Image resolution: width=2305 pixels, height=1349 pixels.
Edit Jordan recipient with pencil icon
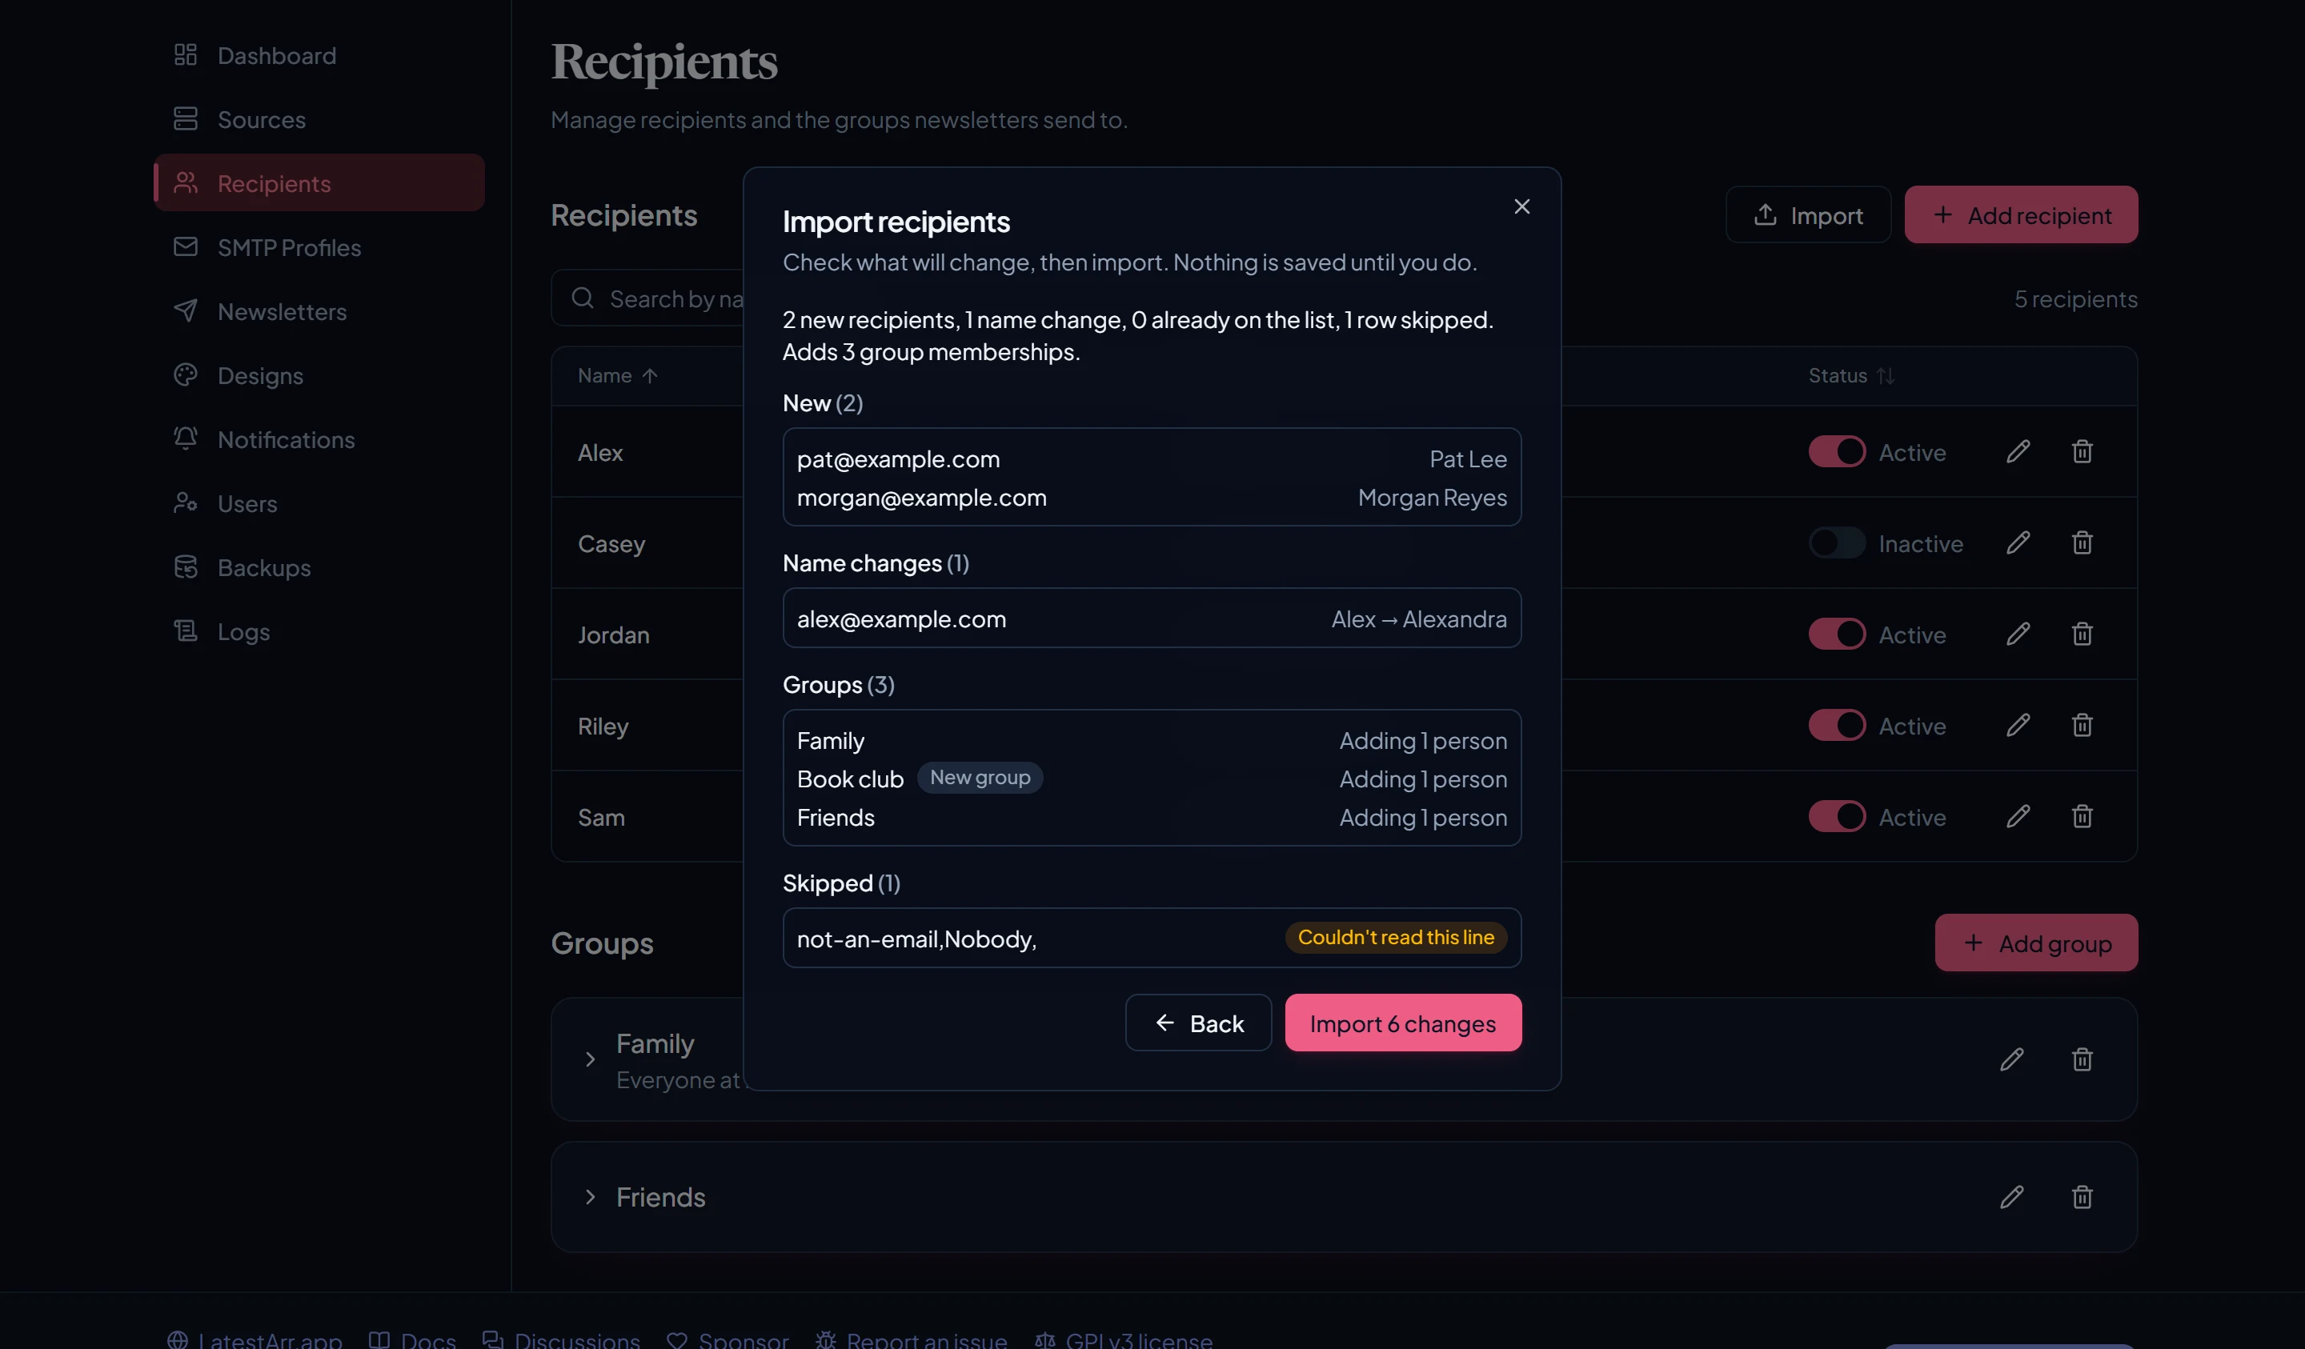2018,634
